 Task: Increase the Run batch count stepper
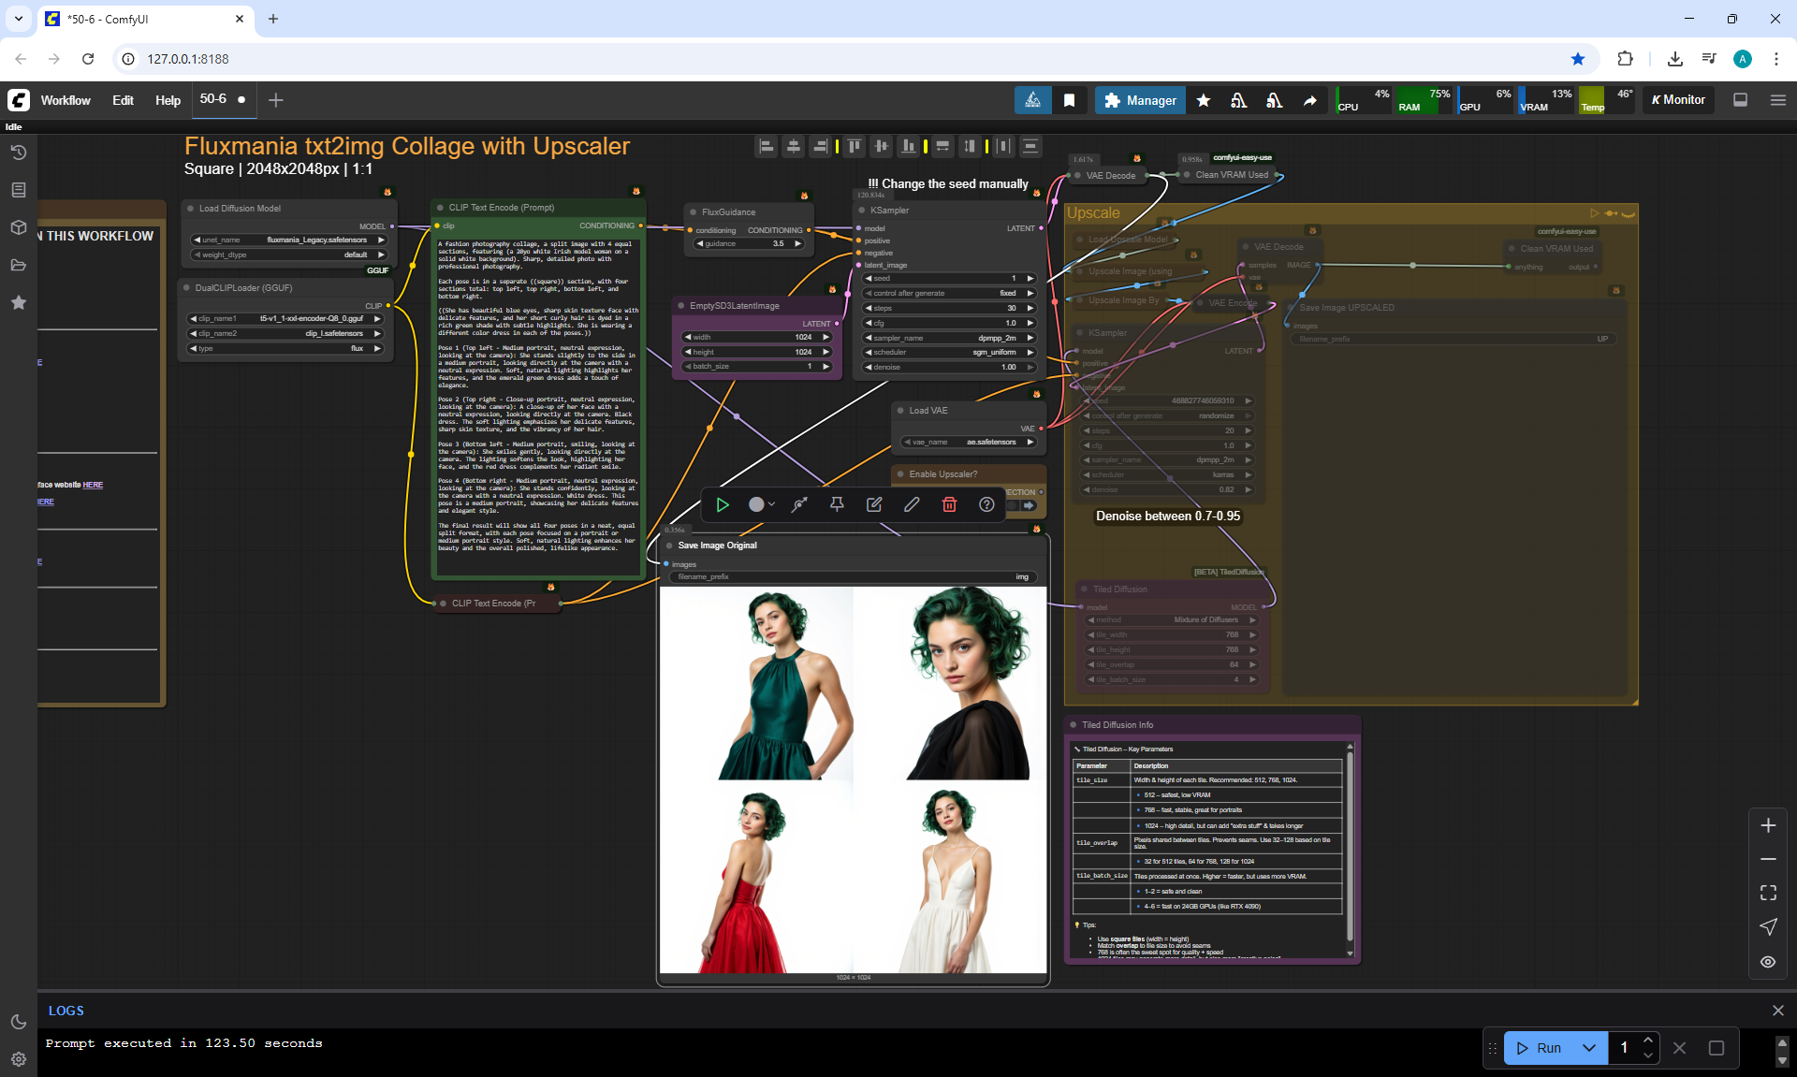[x=1648, y=1041]
